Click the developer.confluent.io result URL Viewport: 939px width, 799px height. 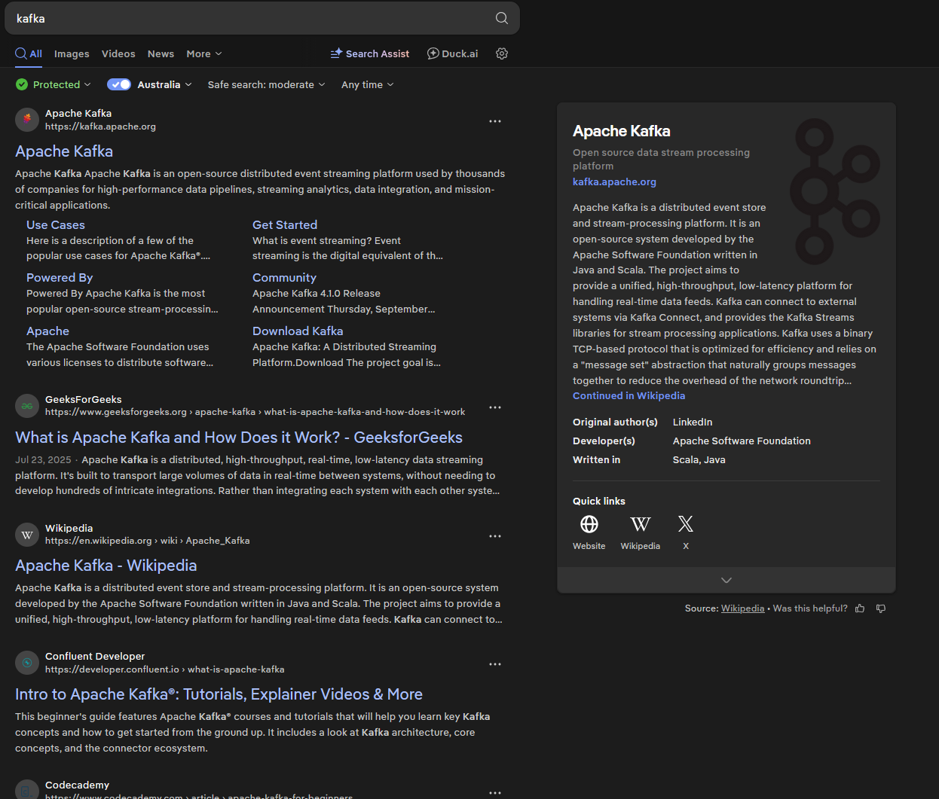pyautogui.click(x=164, y=669)
